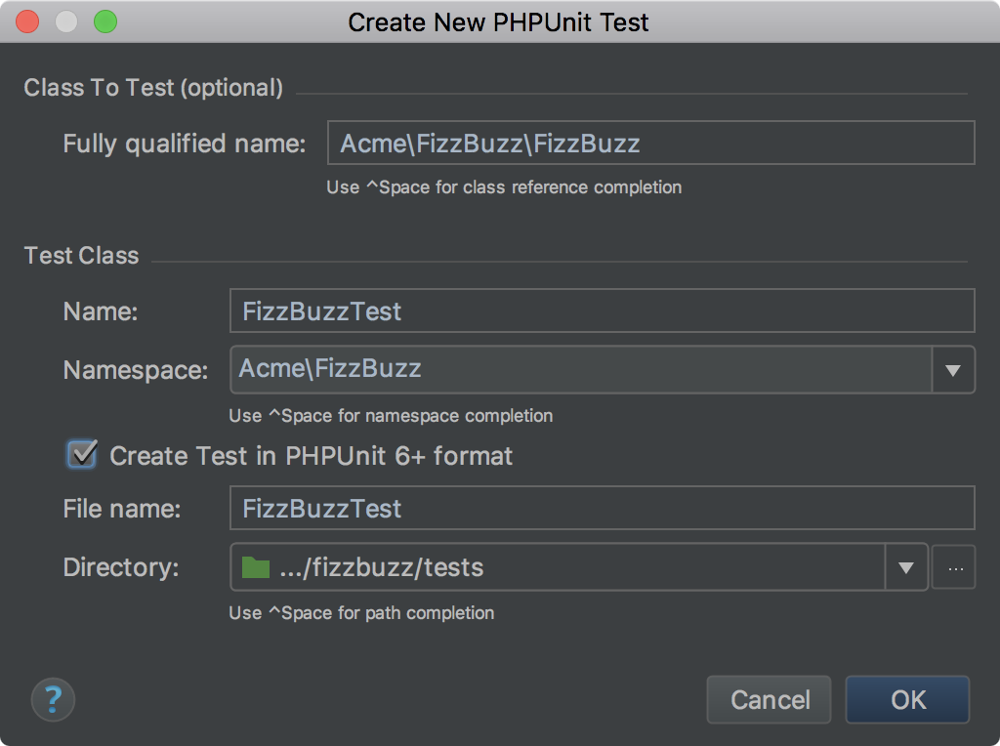Image resolution: width=1000 pixels, height=746 pixels.
Task: Open directory browser with ellipsis button
Action: click(x=954, y=567)
